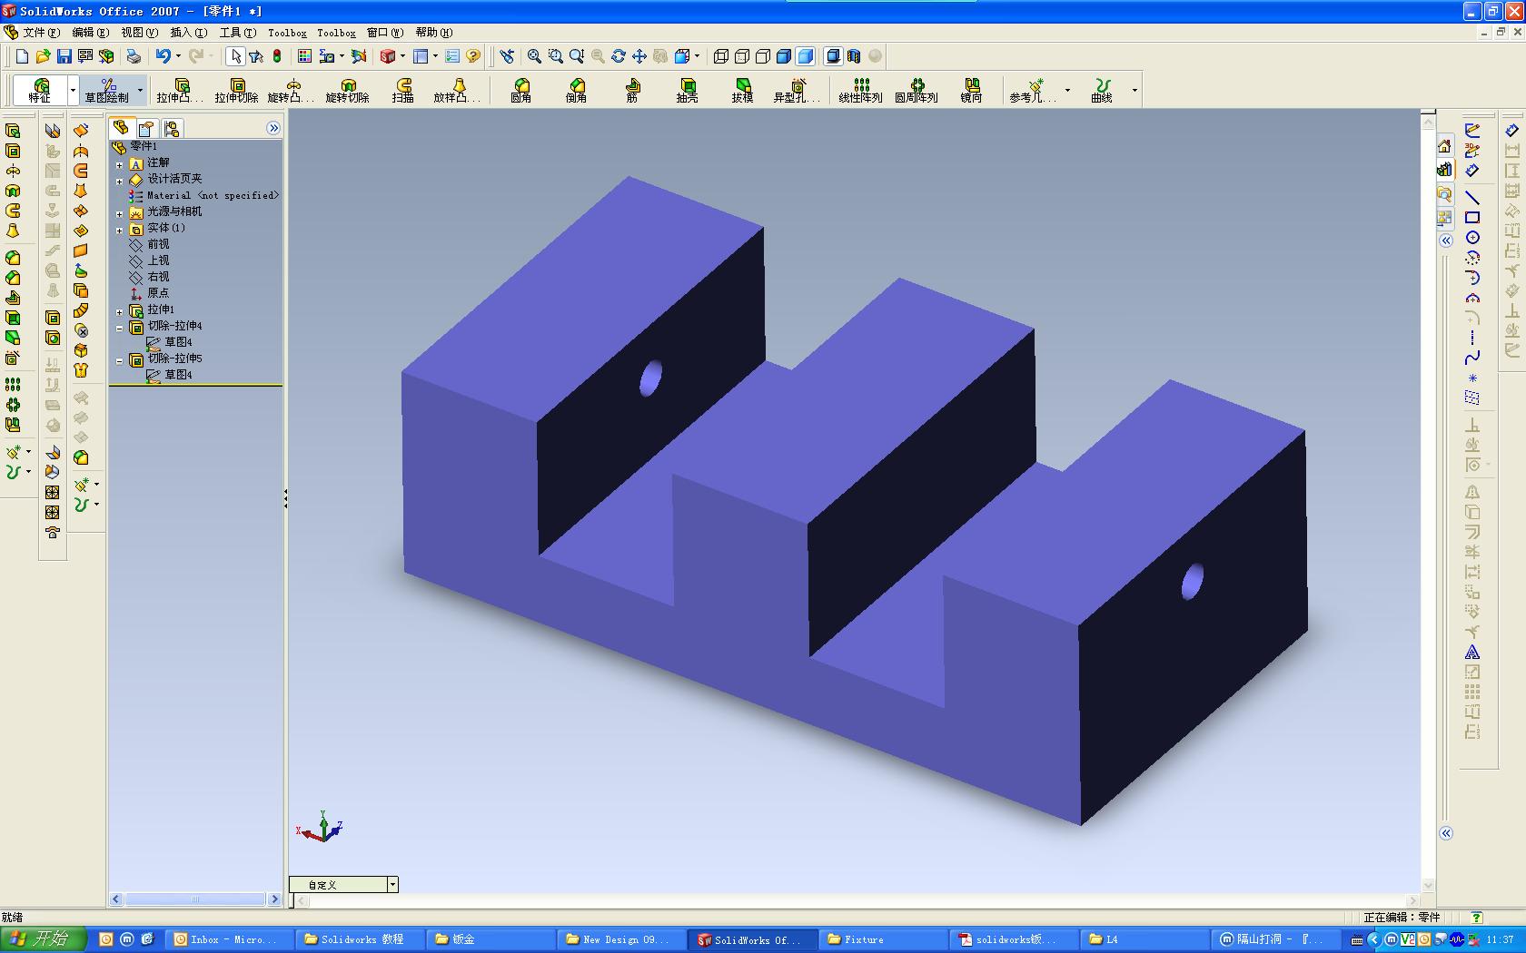1526x953 pixels.
Task: Select the Rotate View tool
Action: pyautogui.click(x=619, y=56)
